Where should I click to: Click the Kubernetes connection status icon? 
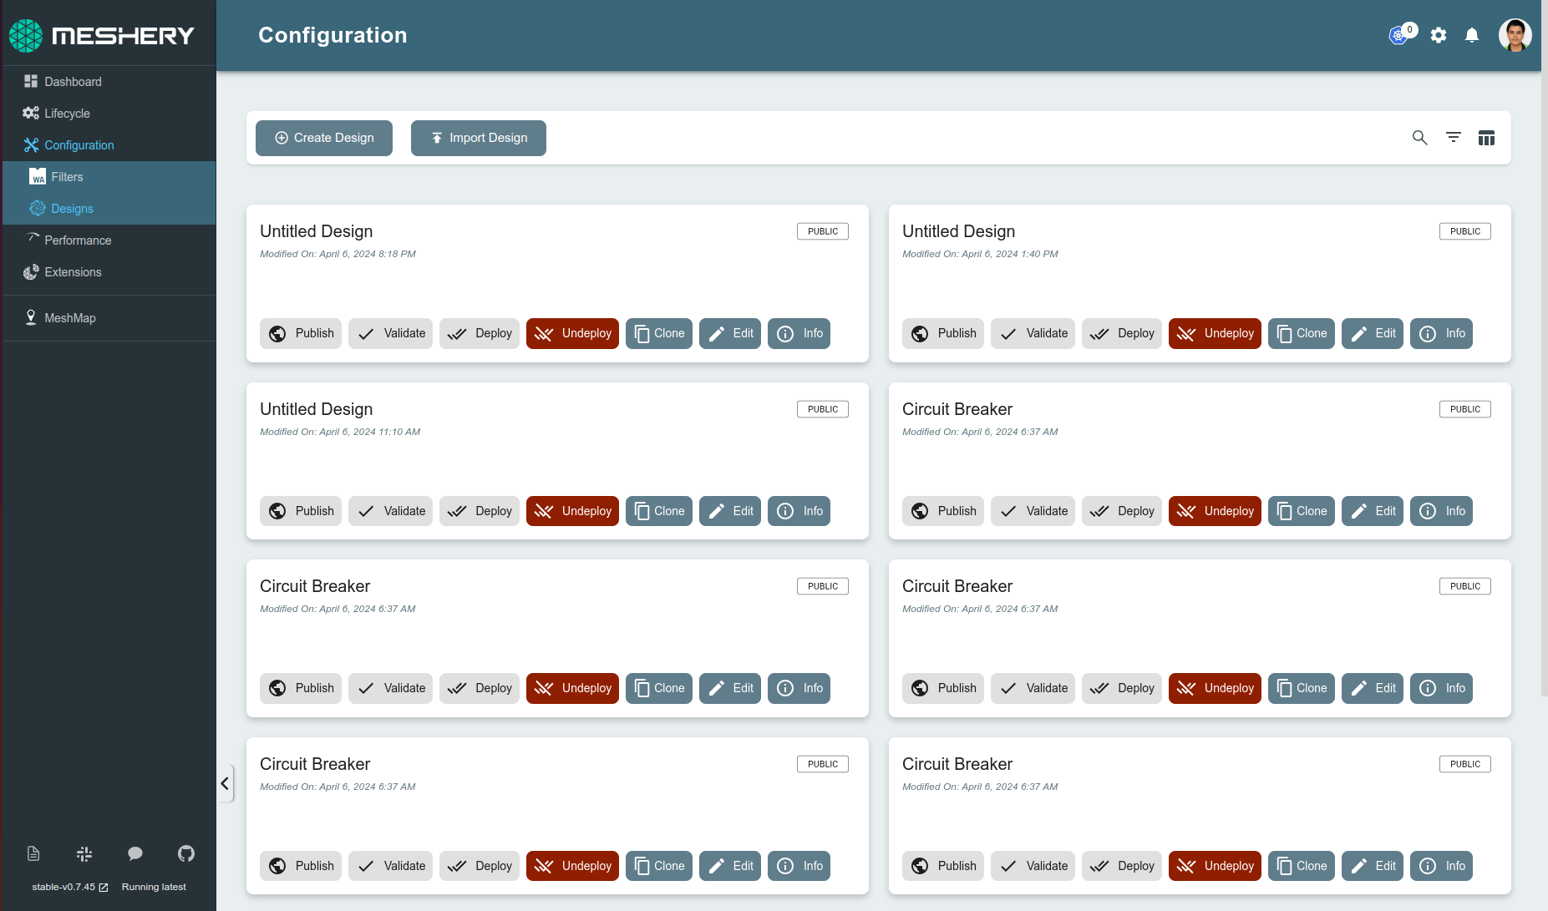[1398, 35]
